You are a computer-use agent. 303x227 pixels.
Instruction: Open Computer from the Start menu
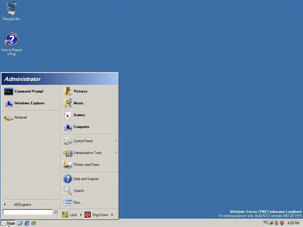(x=90, y=127)
